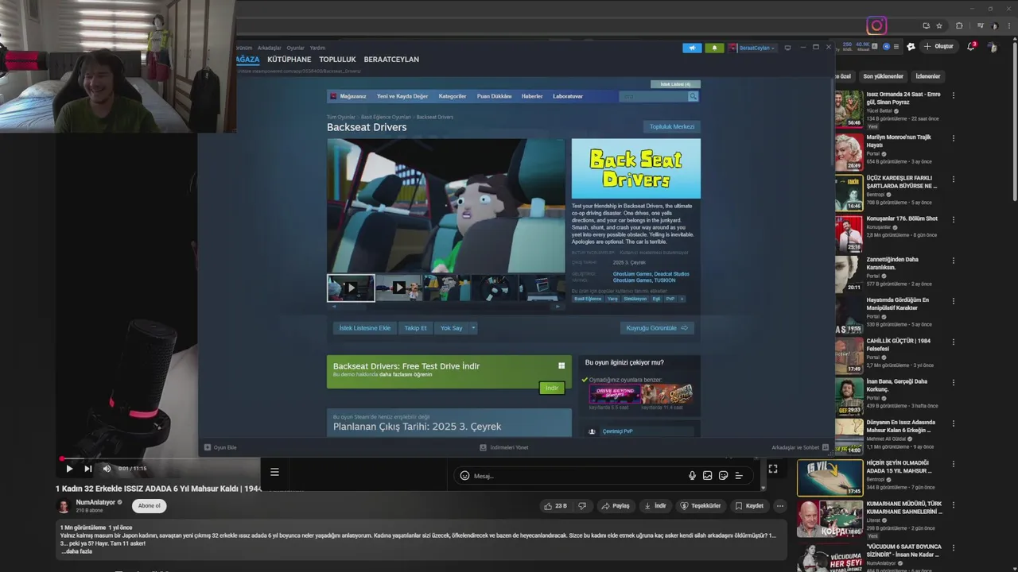Select first trailer thumbnail

pyautogui.click(x=351, y=288)
